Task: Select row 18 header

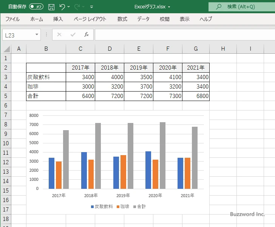Action: click(6, 219)
